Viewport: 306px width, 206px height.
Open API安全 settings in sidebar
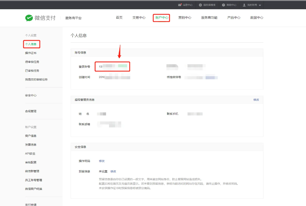30,154
